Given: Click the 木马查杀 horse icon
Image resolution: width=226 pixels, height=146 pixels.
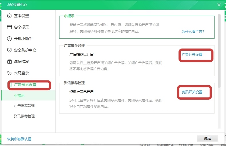Looking at the screenshot, I should [x=9, y=73].
